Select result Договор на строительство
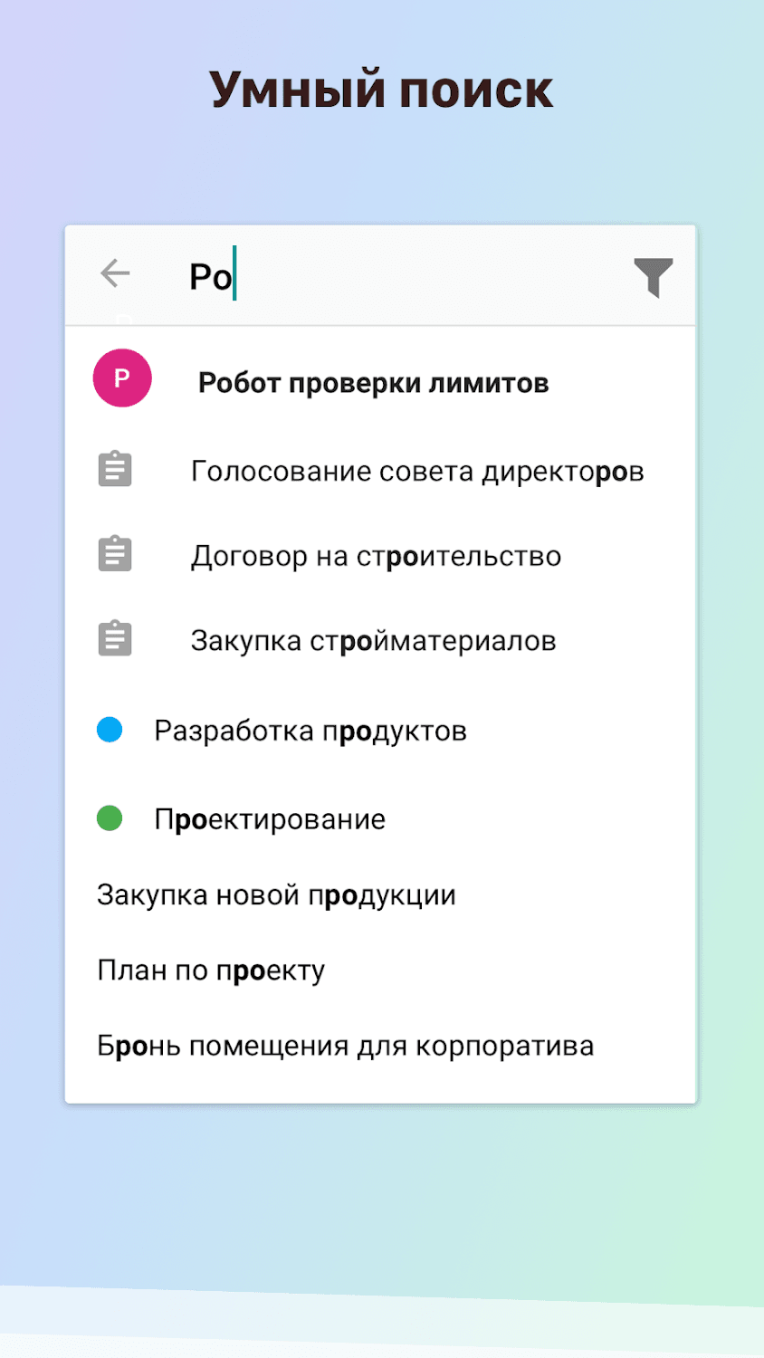 (x=376, y=556)
